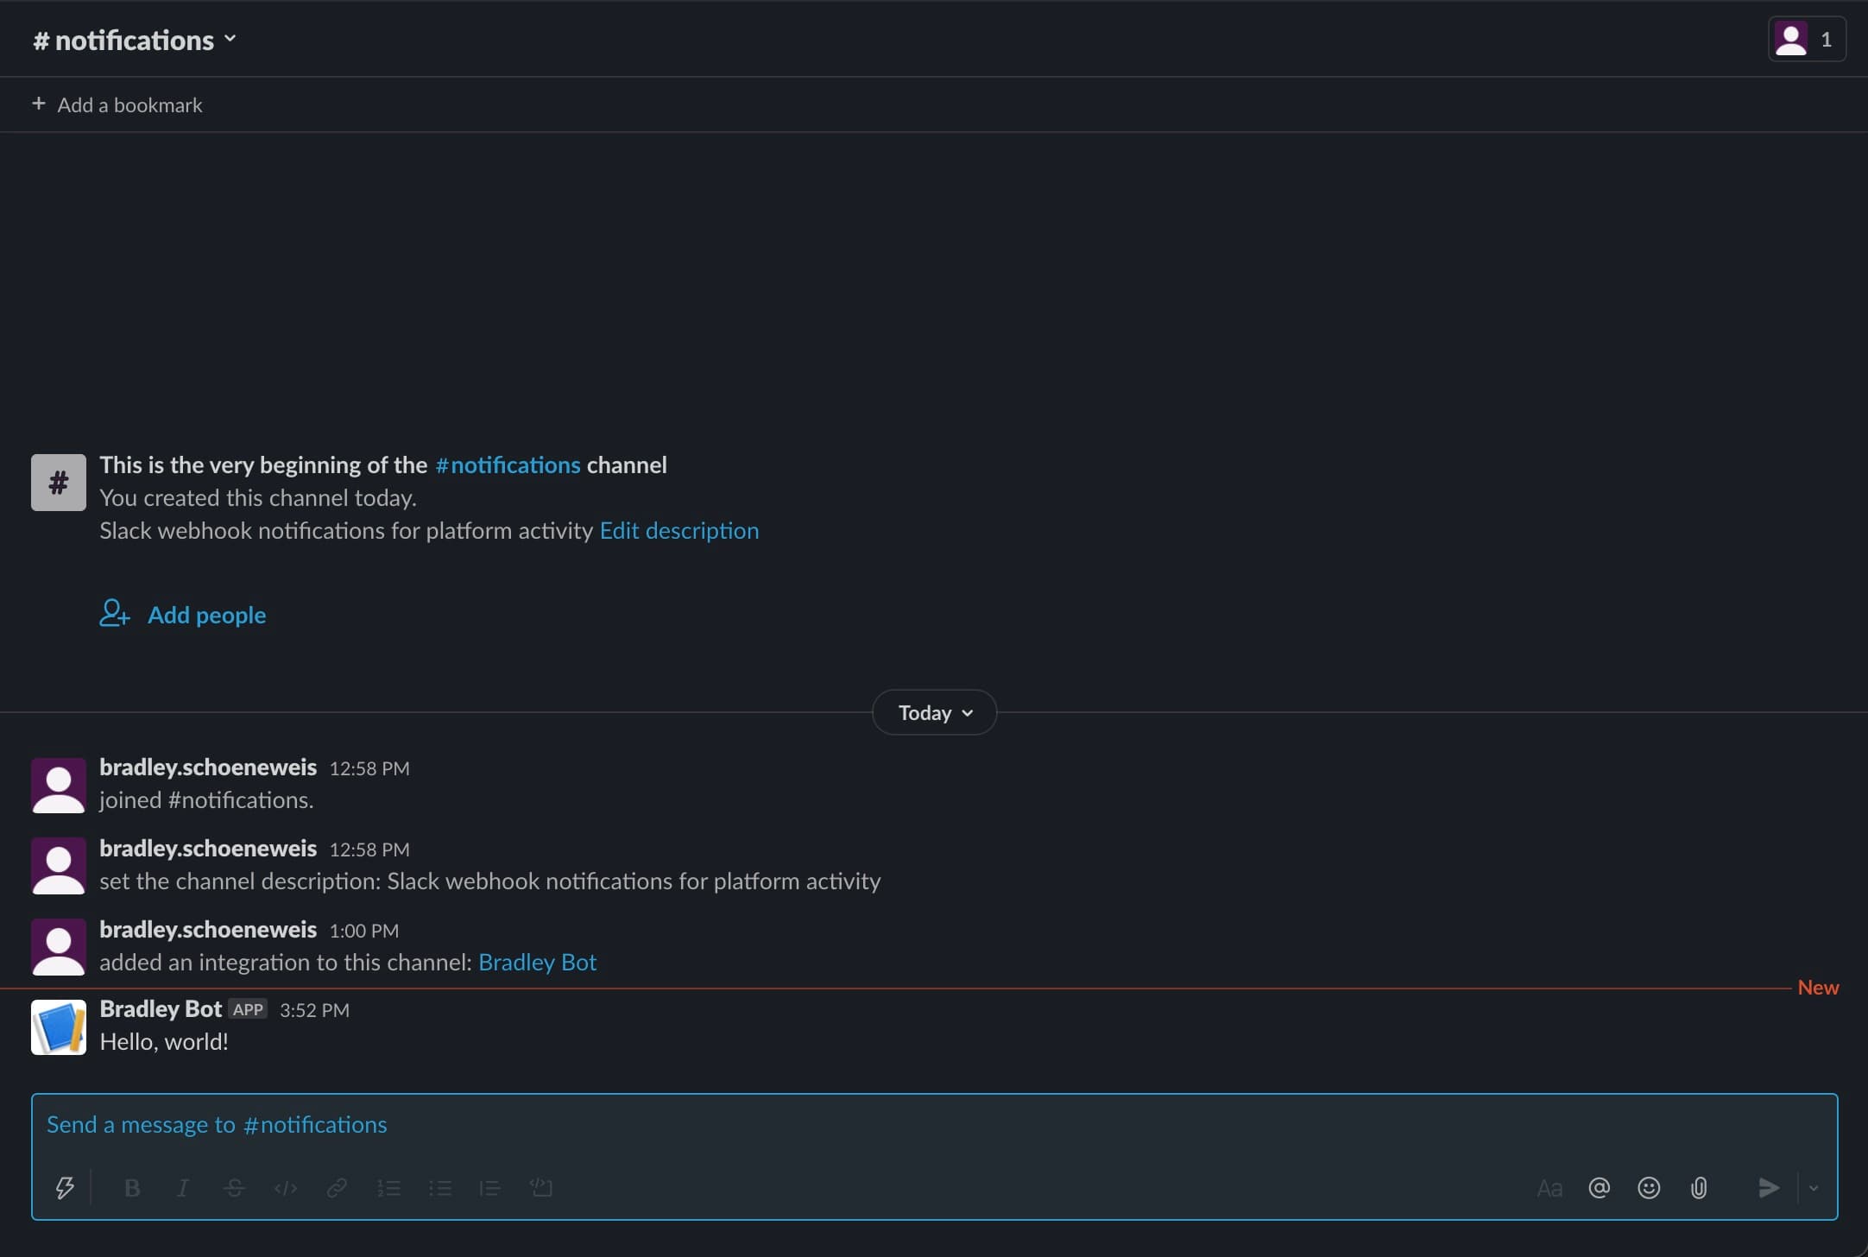
Task: Open the Bradley Bot integration link
Action: click(537, 962)
